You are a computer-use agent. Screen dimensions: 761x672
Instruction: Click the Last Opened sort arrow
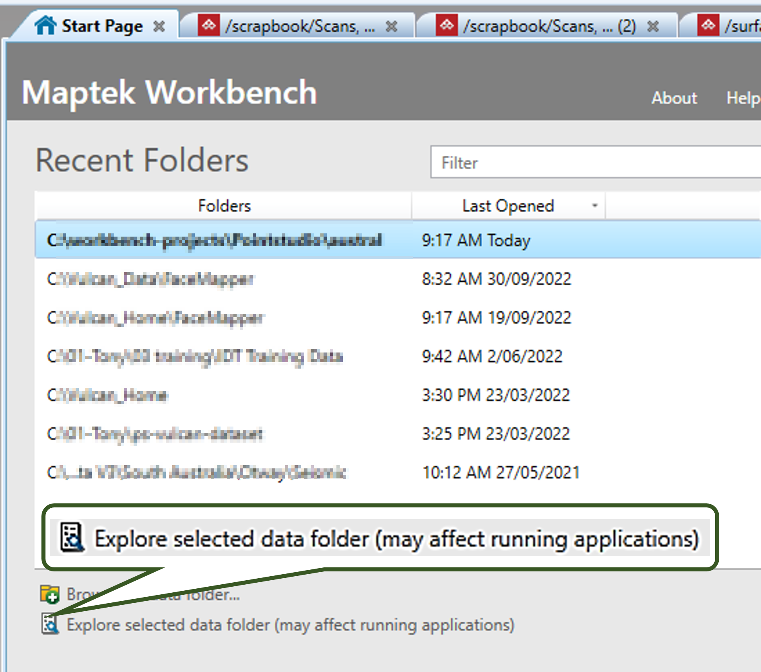point(594,206)
